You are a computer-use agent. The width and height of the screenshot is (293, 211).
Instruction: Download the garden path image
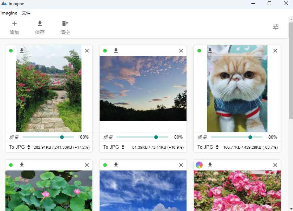click(x=22, y=50)
